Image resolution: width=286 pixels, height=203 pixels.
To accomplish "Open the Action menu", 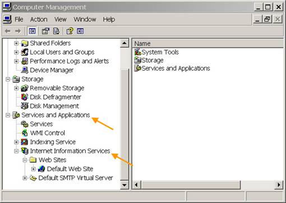I will (39, 20).
